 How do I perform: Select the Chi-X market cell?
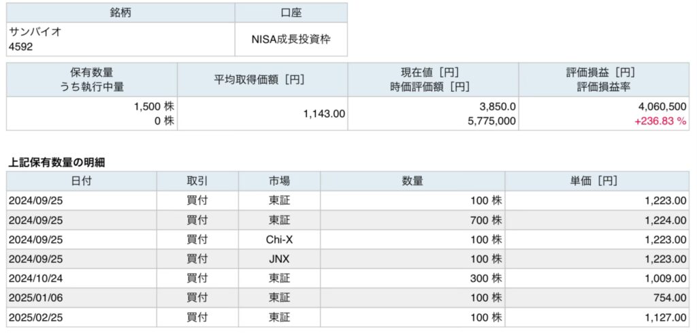pyautogui.click(x=279, y=240)
